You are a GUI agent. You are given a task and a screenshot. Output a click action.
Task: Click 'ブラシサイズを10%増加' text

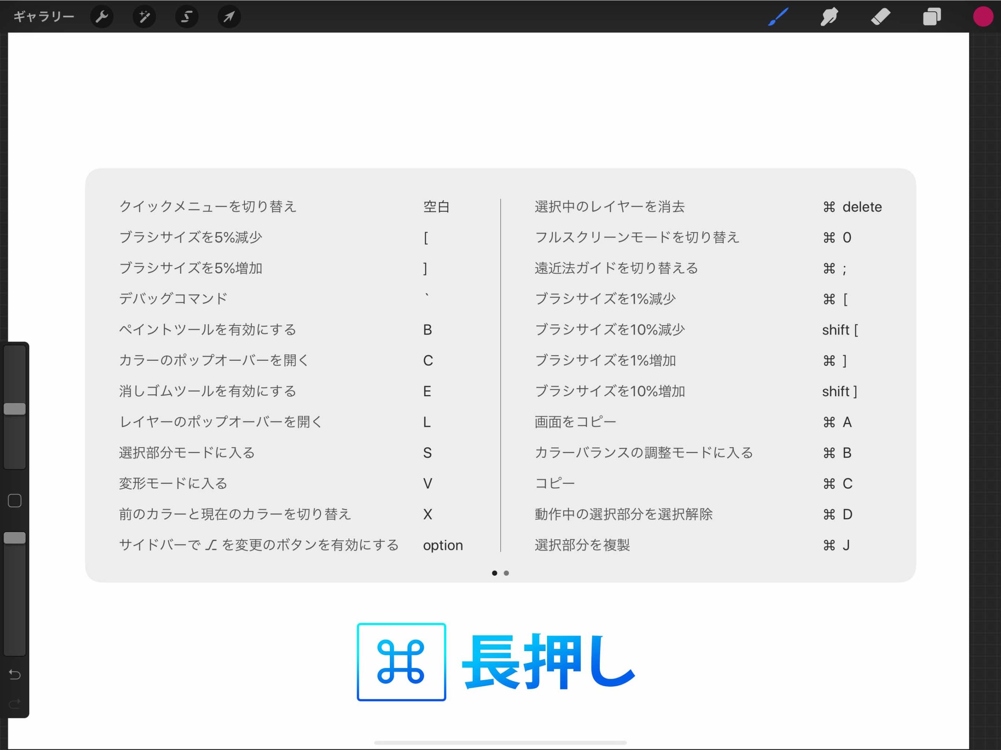tap(610, 391)
